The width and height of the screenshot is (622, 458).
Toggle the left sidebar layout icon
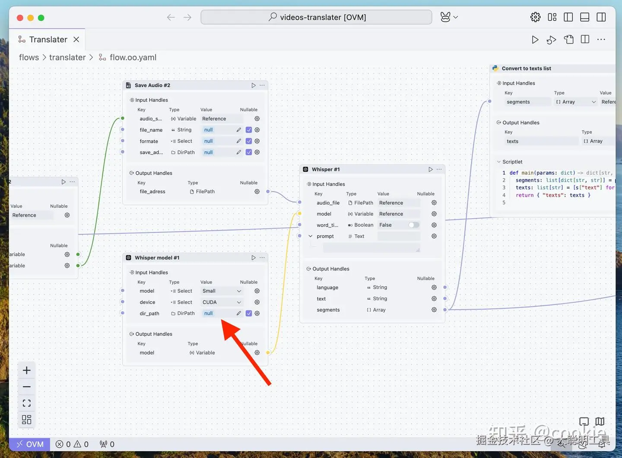[x=568, y=17]
